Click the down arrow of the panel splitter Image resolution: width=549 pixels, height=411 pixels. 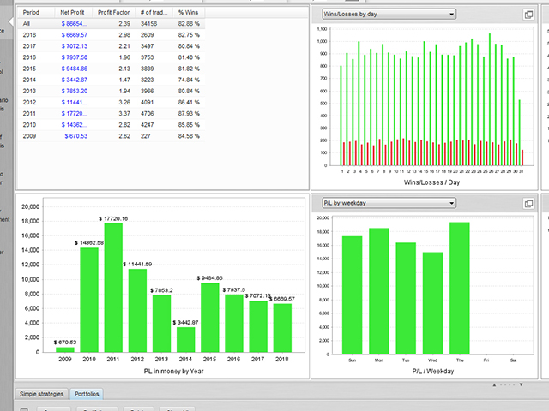[521, 384]
